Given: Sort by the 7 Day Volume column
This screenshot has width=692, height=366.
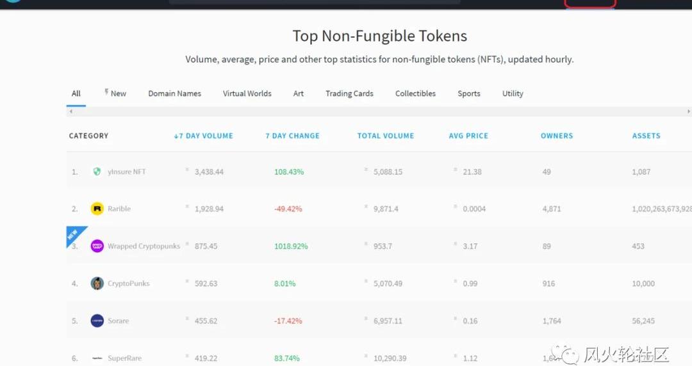Looking at the screenshot, I should click(204, 136).
